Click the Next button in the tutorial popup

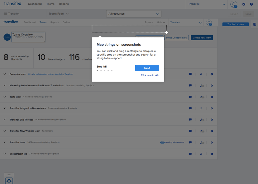click(x=147, y=68)
